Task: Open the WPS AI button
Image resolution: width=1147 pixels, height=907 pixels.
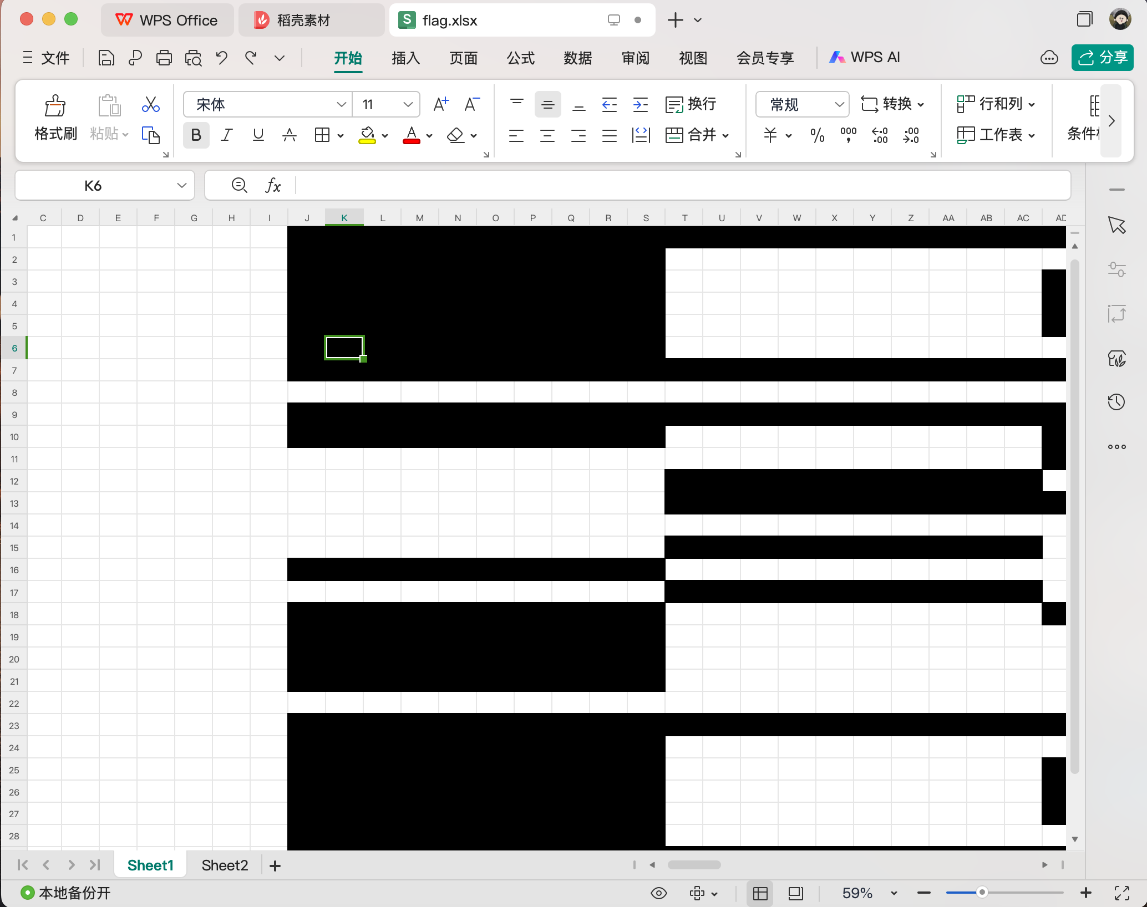Action: pos(865,58)
